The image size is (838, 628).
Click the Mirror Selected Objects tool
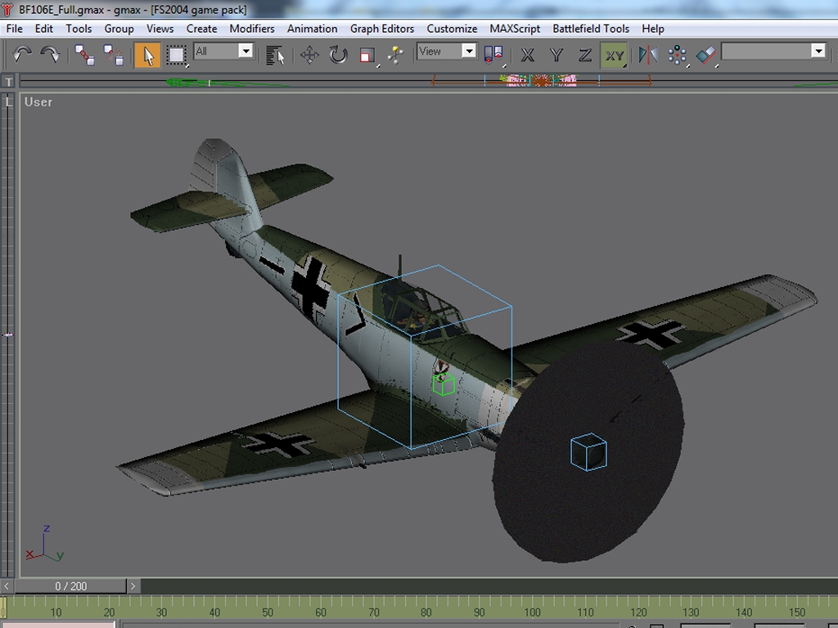[x=648, y=55]
